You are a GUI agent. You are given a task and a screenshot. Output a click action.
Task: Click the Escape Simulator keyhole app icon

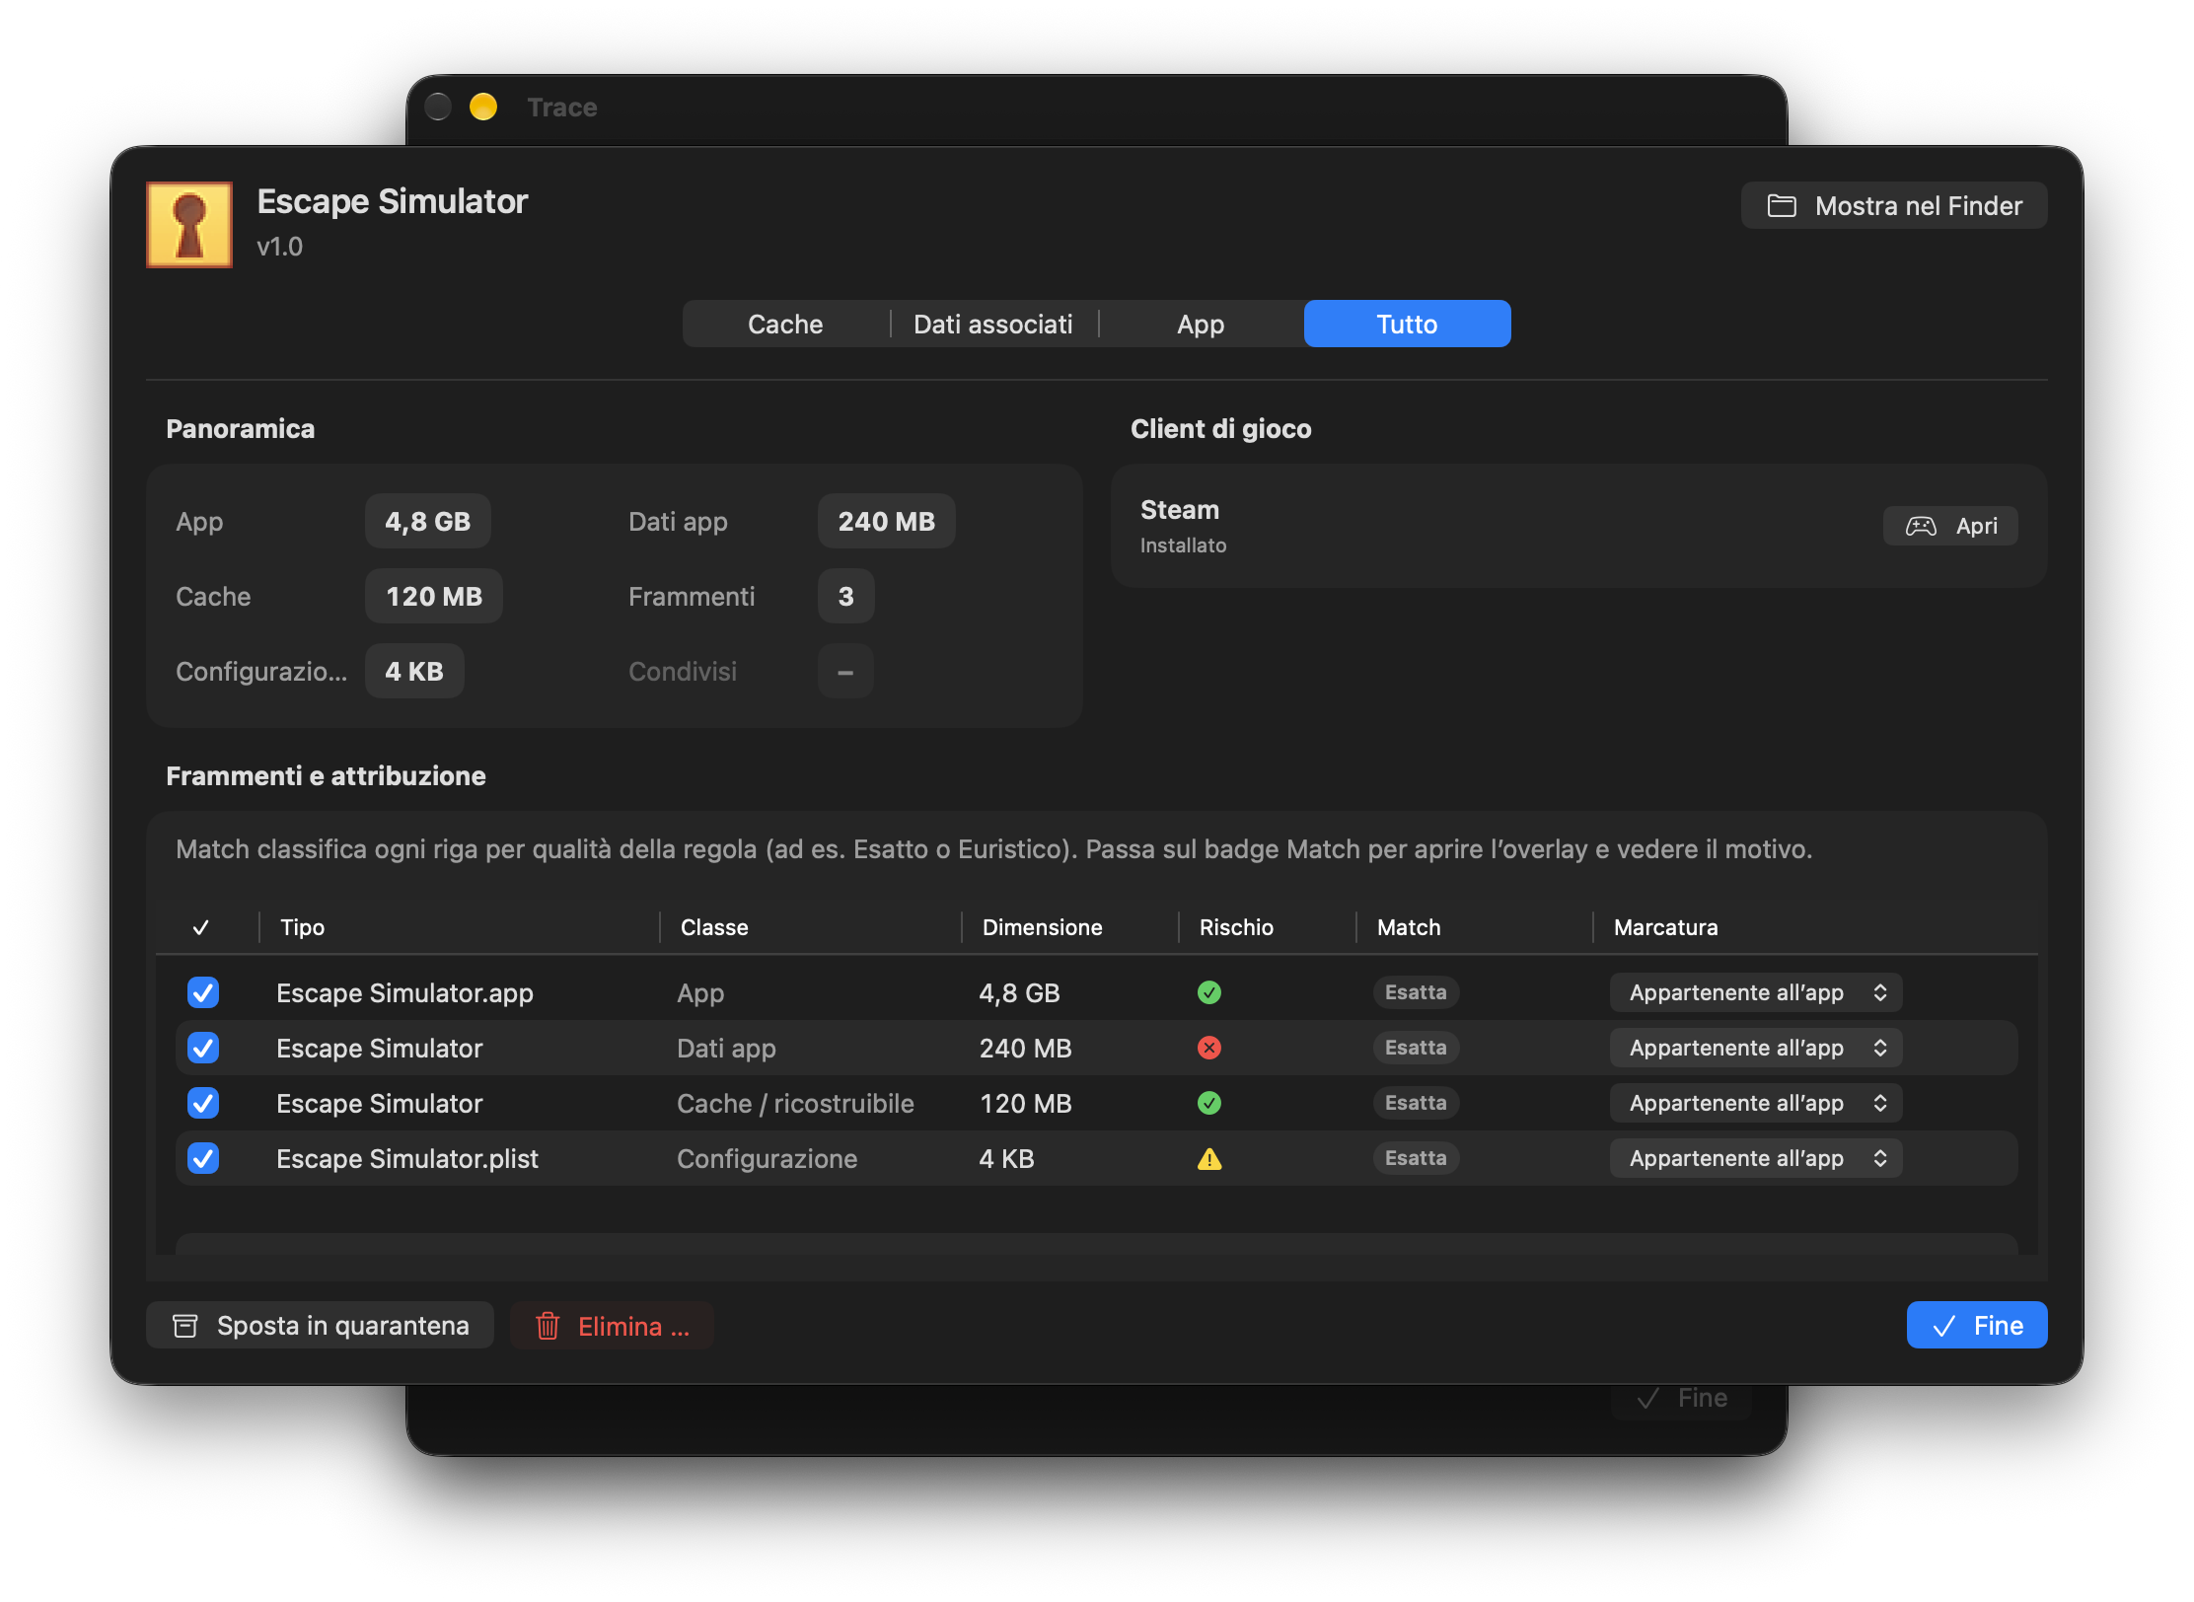pos(189,225)
